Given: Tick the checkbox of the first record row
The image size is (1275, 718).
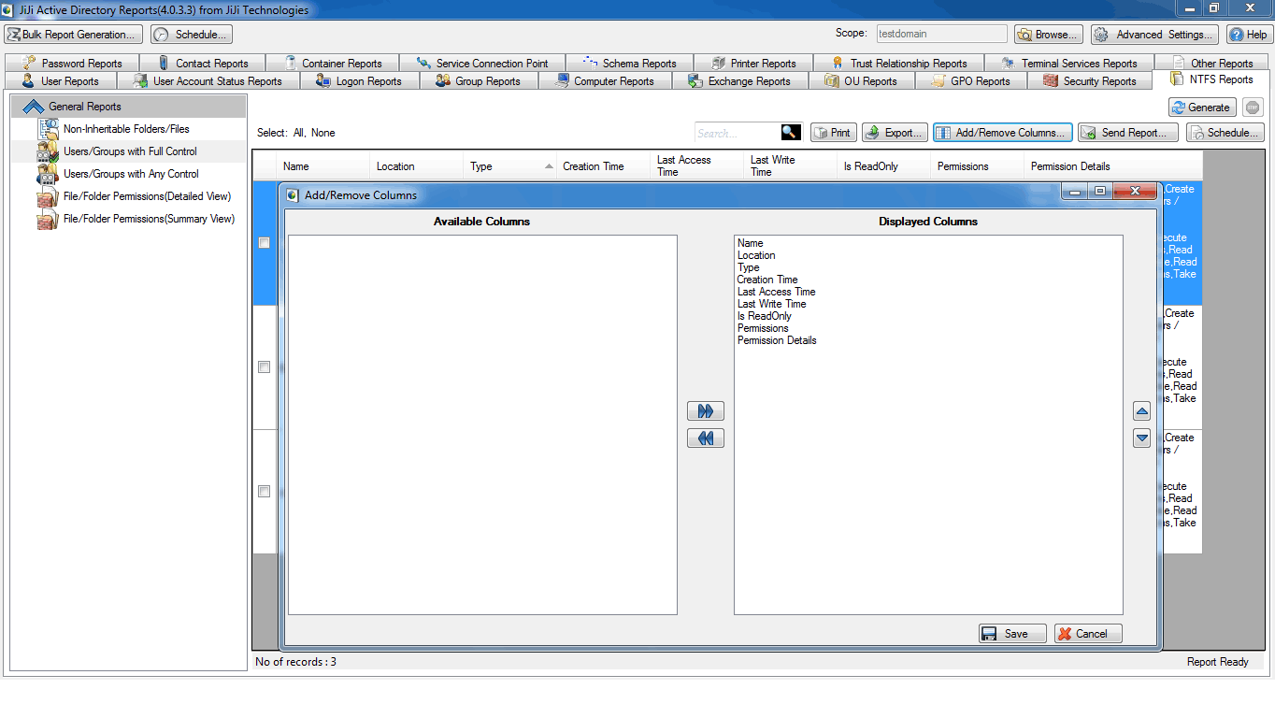Looking at the screenshot, I should 264,243.
